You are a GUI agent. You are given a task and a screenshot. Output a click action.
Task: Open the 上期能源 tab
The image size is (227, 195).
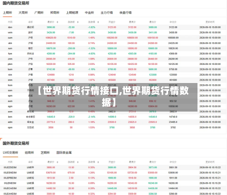(72, 13)
